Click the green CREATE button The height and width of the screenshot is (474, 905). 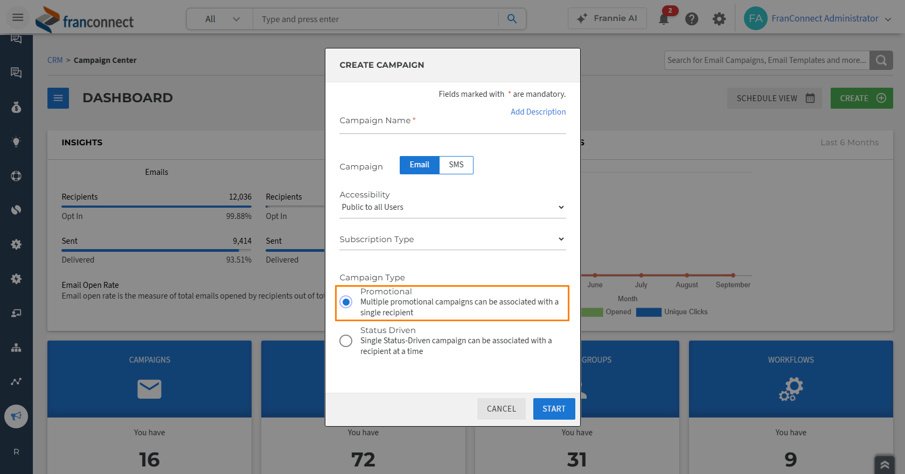[x=862, y=98]
